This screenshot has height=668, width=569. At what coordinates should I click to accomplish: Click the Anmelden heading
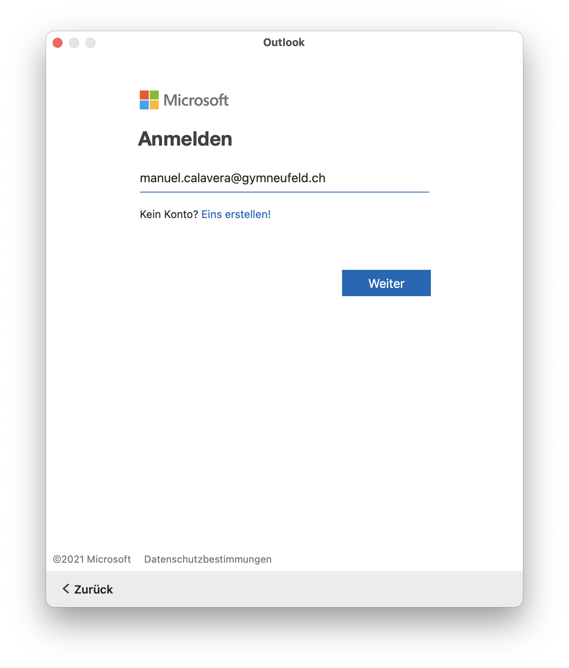185,139
